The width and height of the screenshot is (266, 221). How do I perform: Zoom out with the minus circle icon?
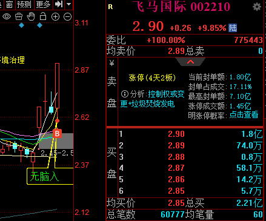[x=67, y=17]
